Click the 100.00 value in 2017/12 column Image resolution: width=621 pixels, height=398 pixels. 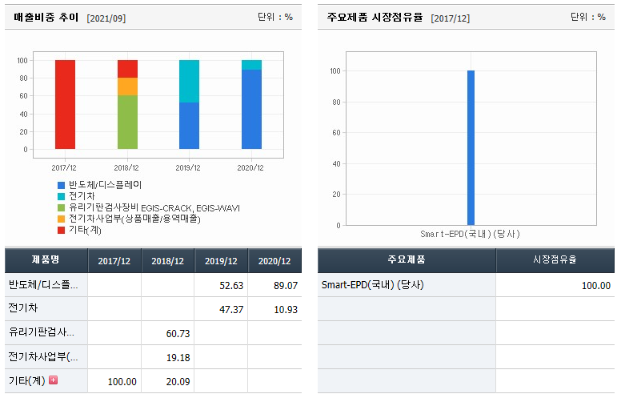pos(122,382)
